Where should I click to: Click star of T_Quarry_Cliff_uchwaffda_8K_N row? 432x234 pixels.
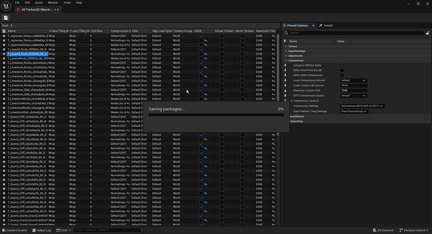pyautogui.click(x=4, y=211)
